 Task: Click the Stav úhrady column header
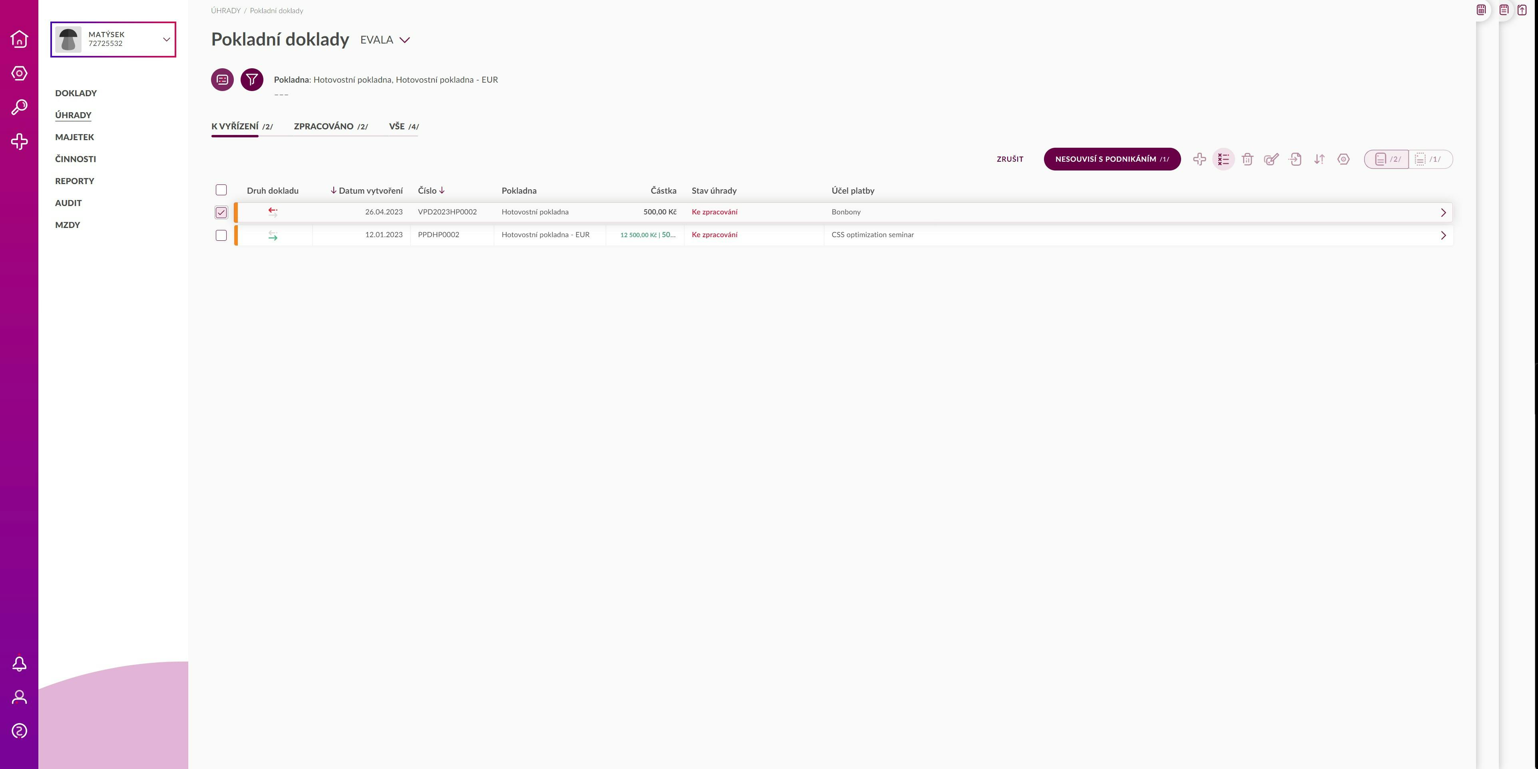point(714,191)
